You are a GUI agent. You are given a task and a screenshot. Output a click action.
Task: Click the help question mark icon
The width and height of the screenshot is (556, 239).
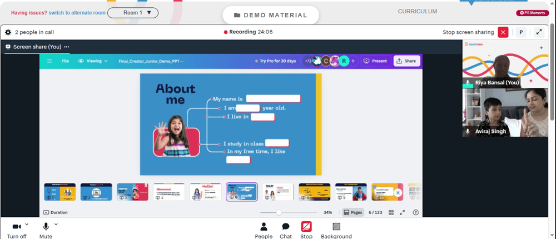(x=416, y=212)
